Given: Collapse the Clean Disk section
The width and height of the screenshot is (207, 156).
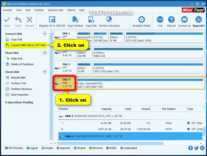Looking at the screenshot, I should [x=45, y=53].
